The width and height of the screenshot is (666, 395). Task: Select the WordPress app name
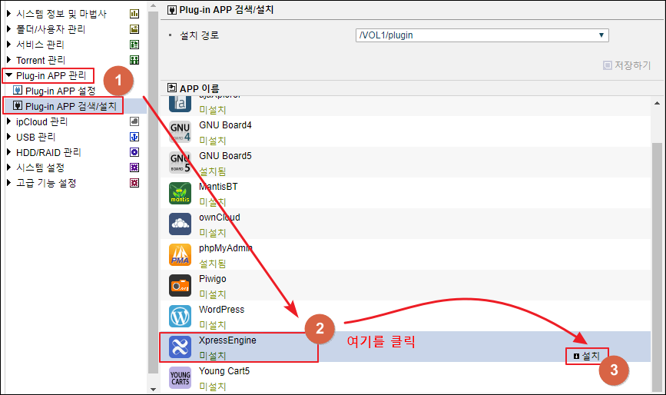[222, 310]
